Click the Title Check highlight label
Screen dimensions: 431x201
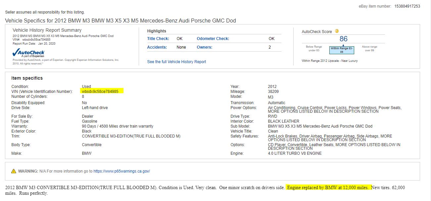pos(158,39)
